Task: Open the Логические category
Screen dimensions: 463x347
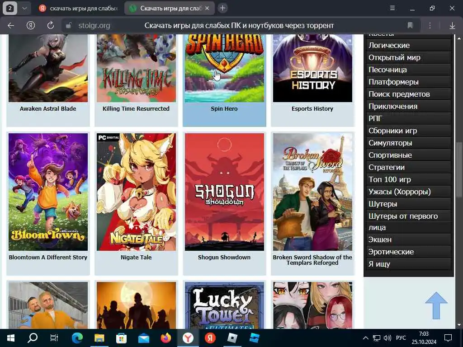Action: 409,45
